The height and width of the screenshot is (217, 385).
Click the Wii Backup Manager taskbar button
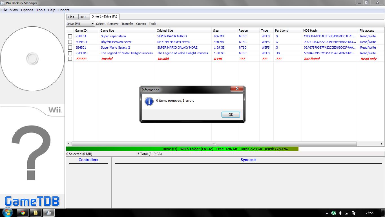coord(48,213)
